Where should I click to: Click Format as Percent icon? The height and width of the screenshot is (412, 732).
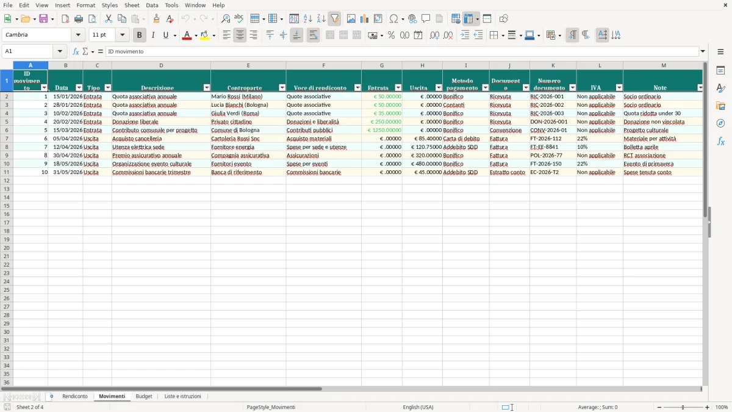[x=391, y=35]
